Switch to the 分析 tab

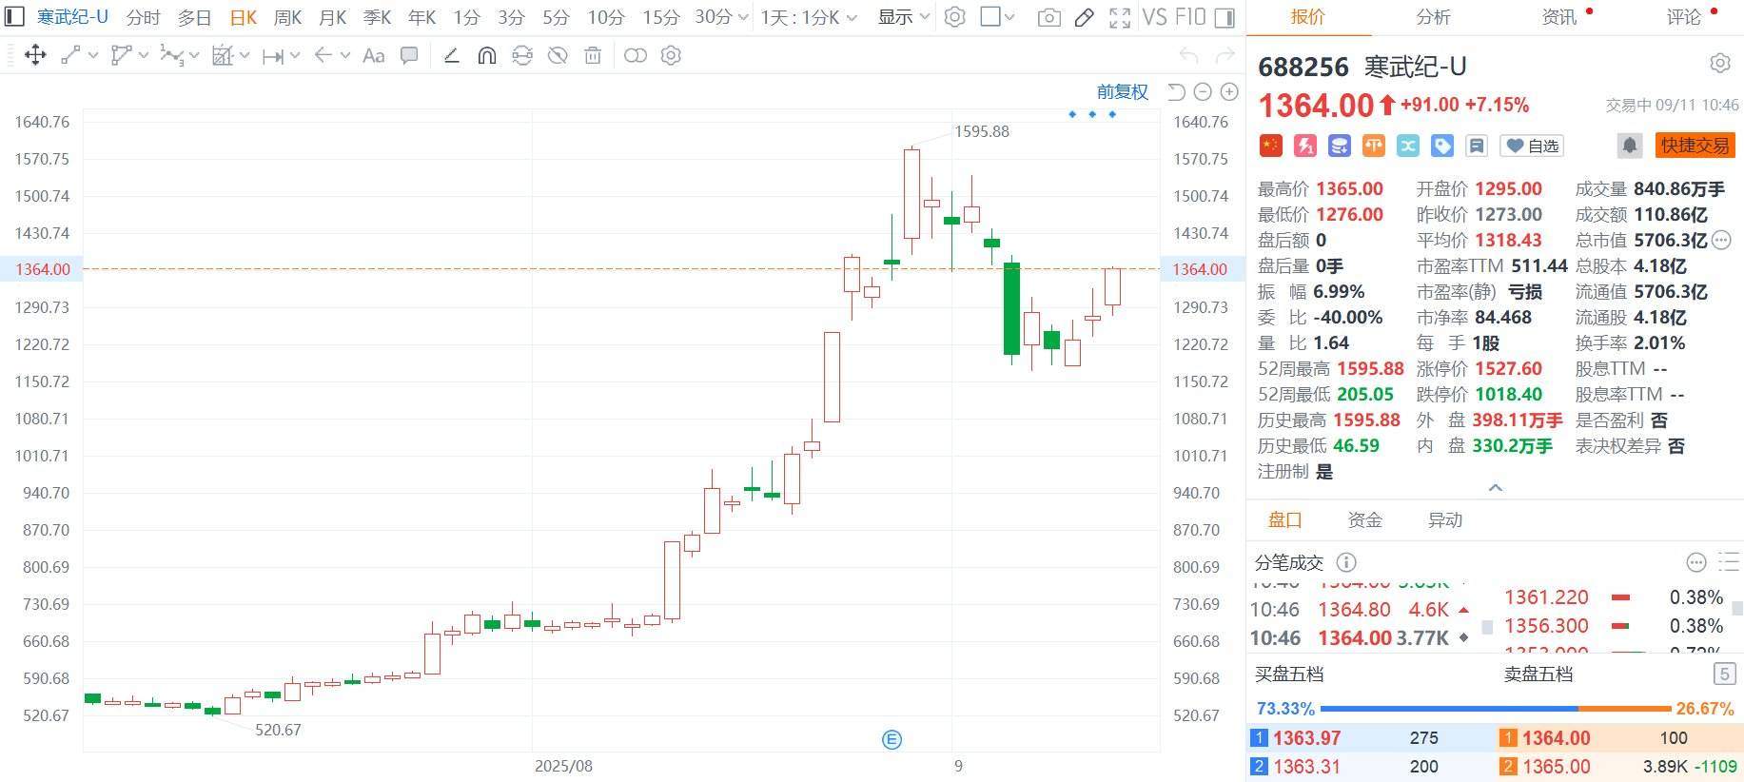point(1433,17)
